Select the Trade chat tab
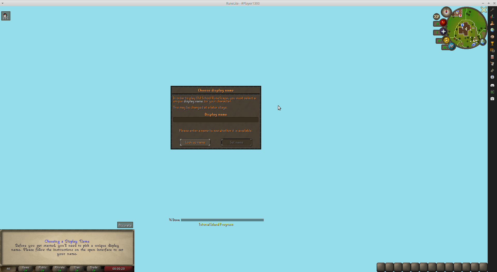 [x=94, y=269]
